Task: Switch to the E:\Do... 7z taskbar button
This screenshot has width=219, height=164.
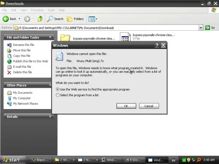Action: click(x=133, y=160)
